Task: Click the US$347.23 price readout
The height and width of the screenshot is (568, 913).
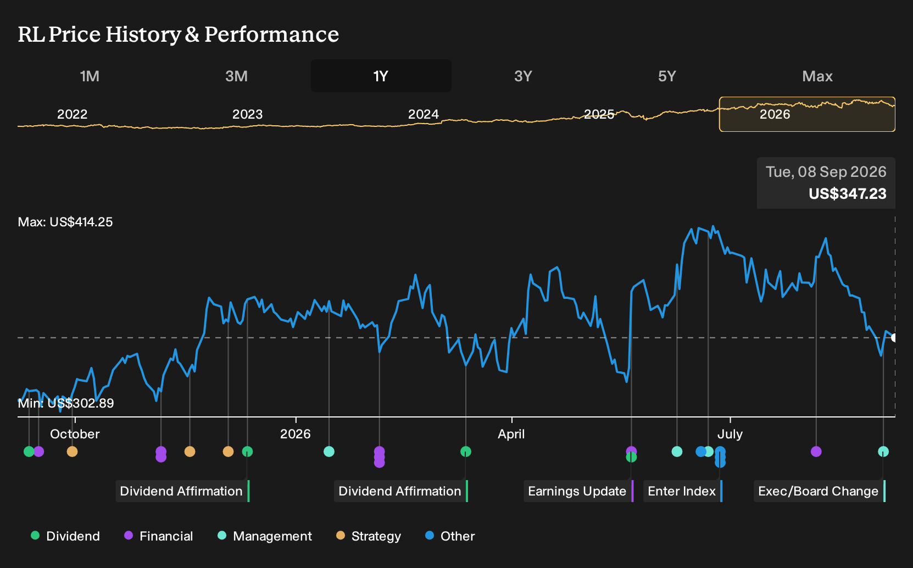Action: [848, 194]
